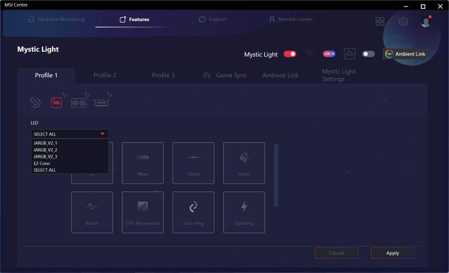This screenshot has width=449, height=273.
Task: Choose JARGB_V2_1 from the LED list
Action: (46, 143)
